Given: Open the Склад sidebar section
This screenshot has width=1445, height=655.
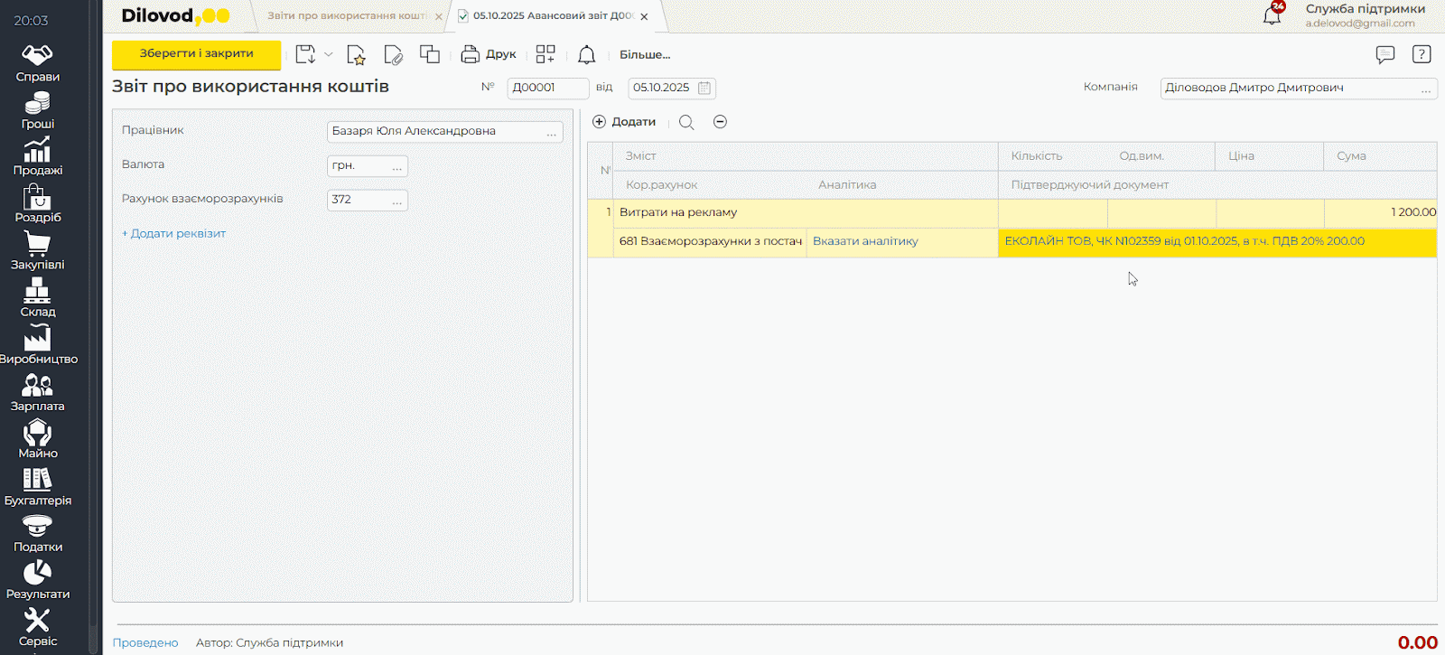Looking at the screenshot, I should point(37,298).
